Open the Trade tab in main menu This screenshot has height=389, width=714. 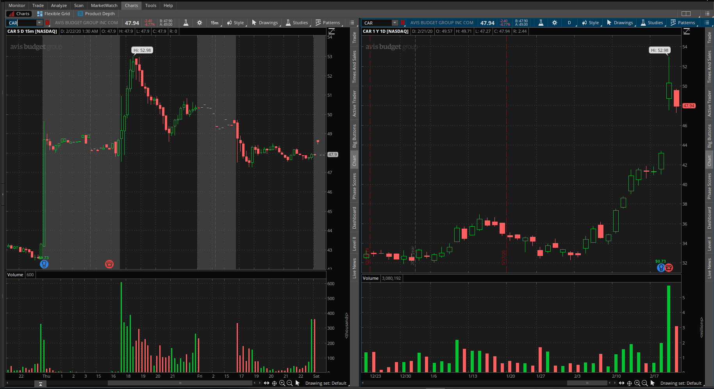coord(38,5)
